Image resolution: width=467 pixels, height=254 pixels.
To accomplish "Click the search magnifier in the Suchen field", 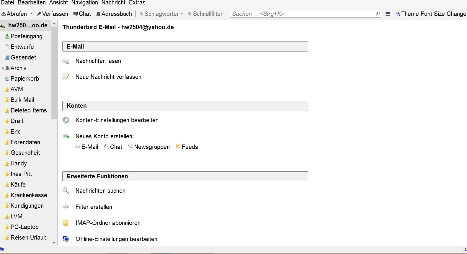I will [378, 14].
